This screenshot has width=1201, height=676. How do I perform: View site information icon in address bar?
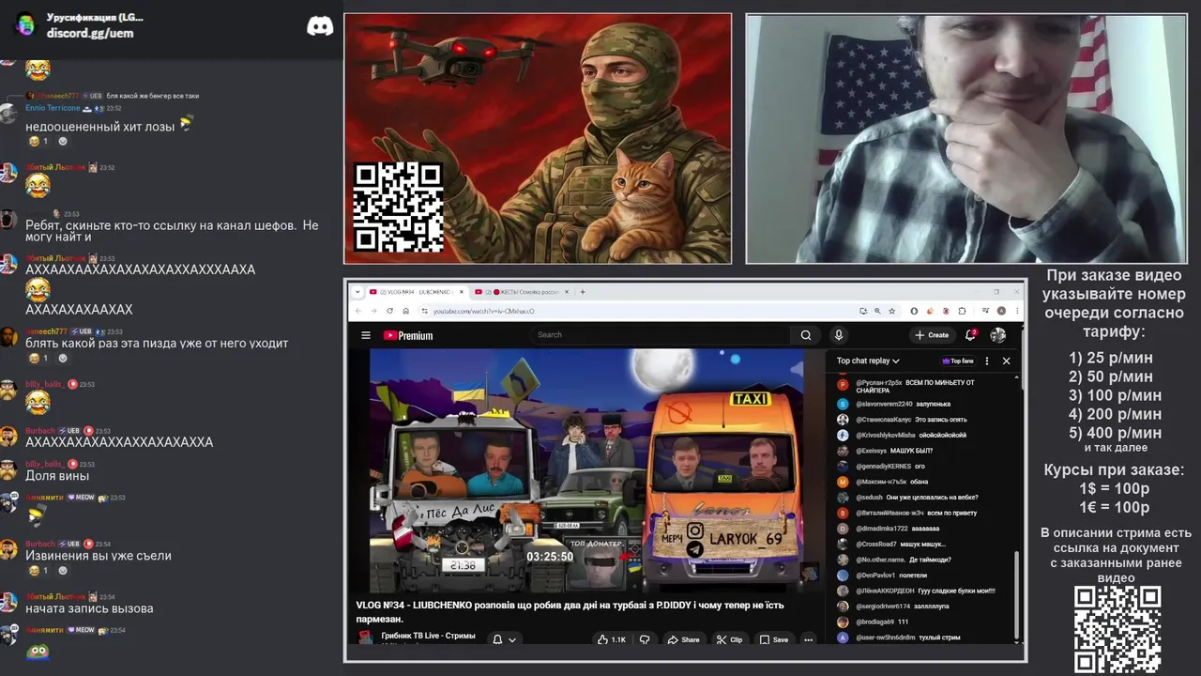pyautogui.click(x=424, y=311)
